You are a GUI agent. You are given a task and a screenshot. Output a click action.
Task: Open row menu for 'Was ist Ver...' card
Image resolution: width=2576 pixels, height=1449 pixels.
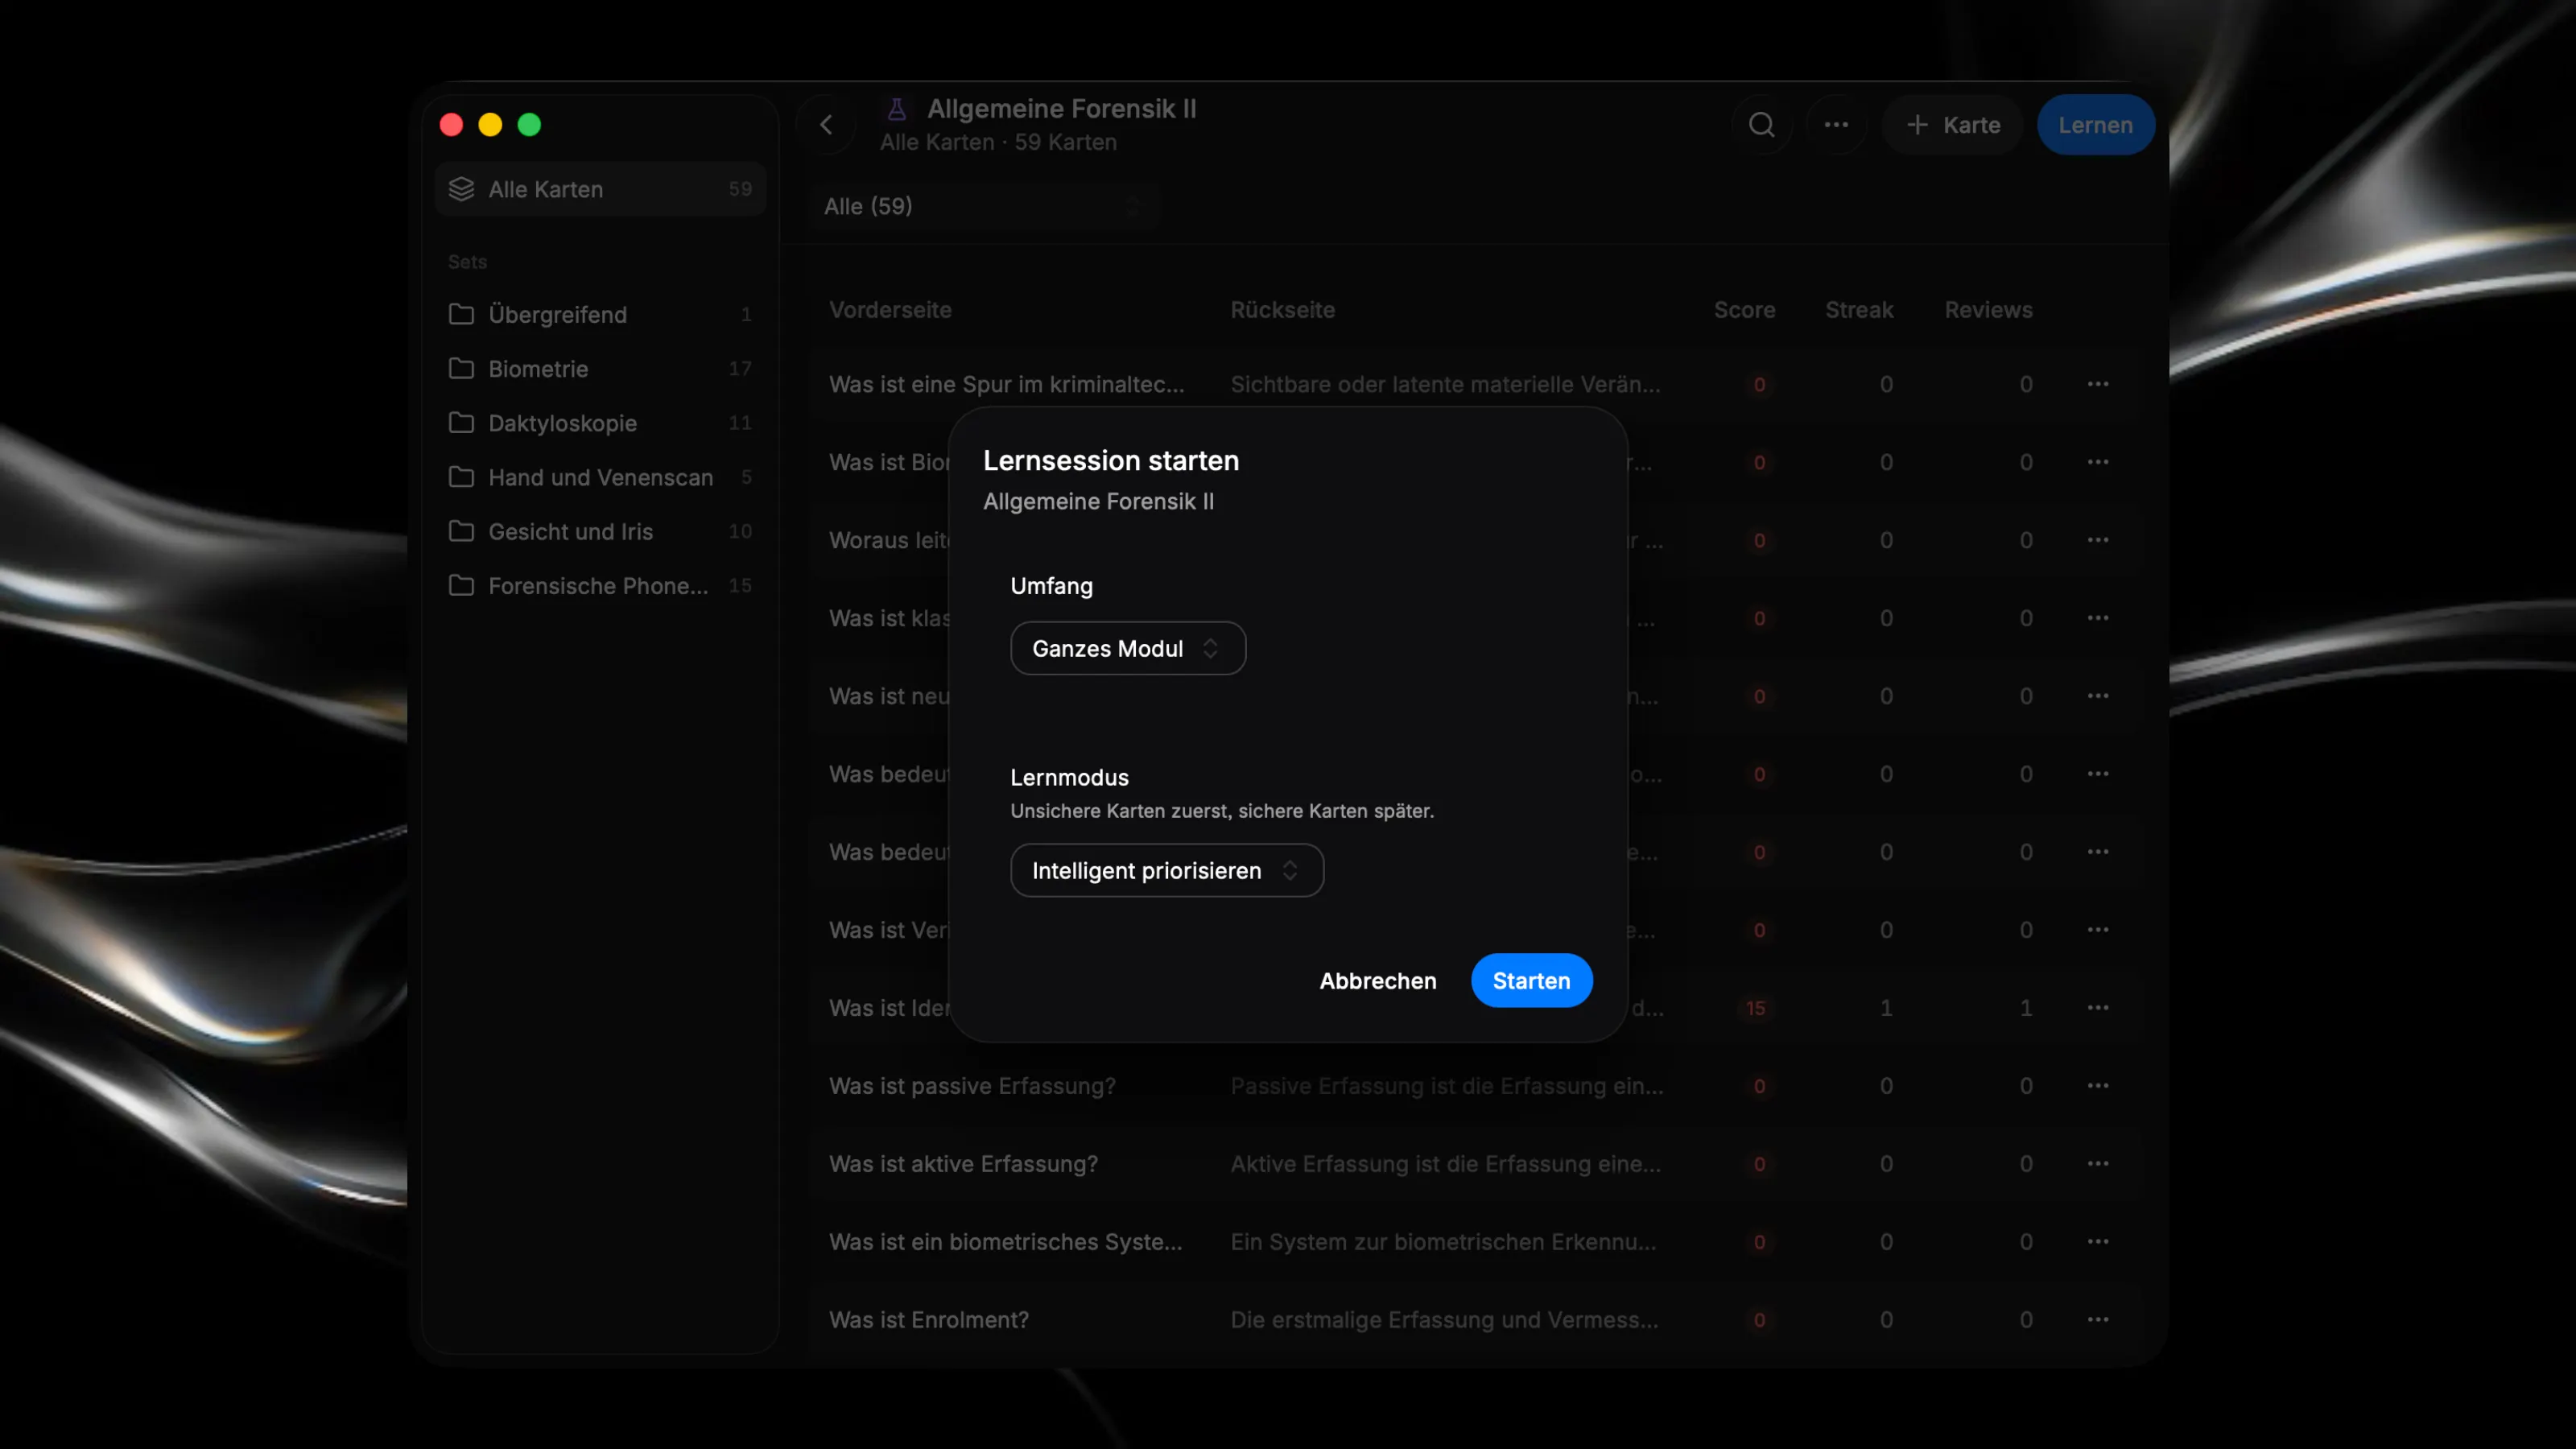pos(2098,930)
